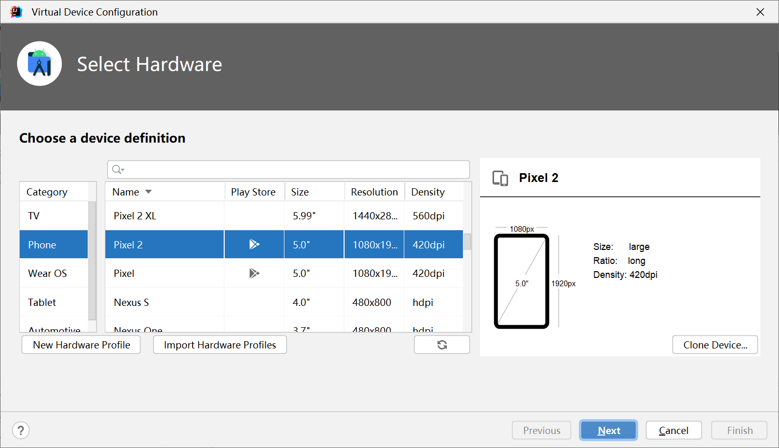Select the Phone category
This screenshot has height=448, width=779.
click(54, 245)
